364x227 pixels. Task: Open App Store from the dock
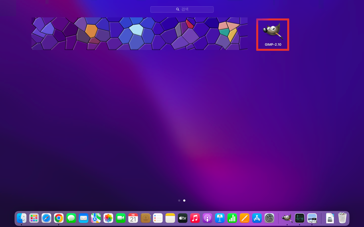point(257,218)
